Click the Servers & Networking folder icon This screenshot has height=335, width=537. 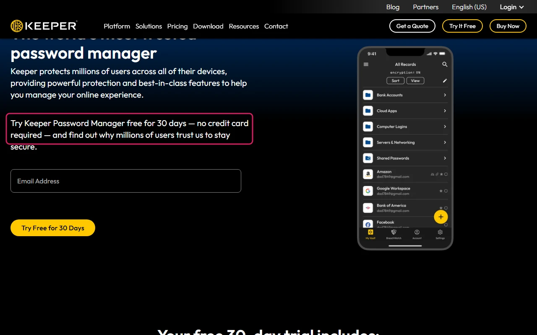368,142
